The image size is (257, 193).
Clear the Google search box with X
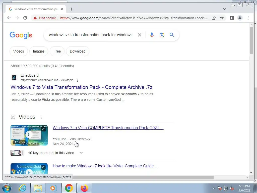pos(140,35)
